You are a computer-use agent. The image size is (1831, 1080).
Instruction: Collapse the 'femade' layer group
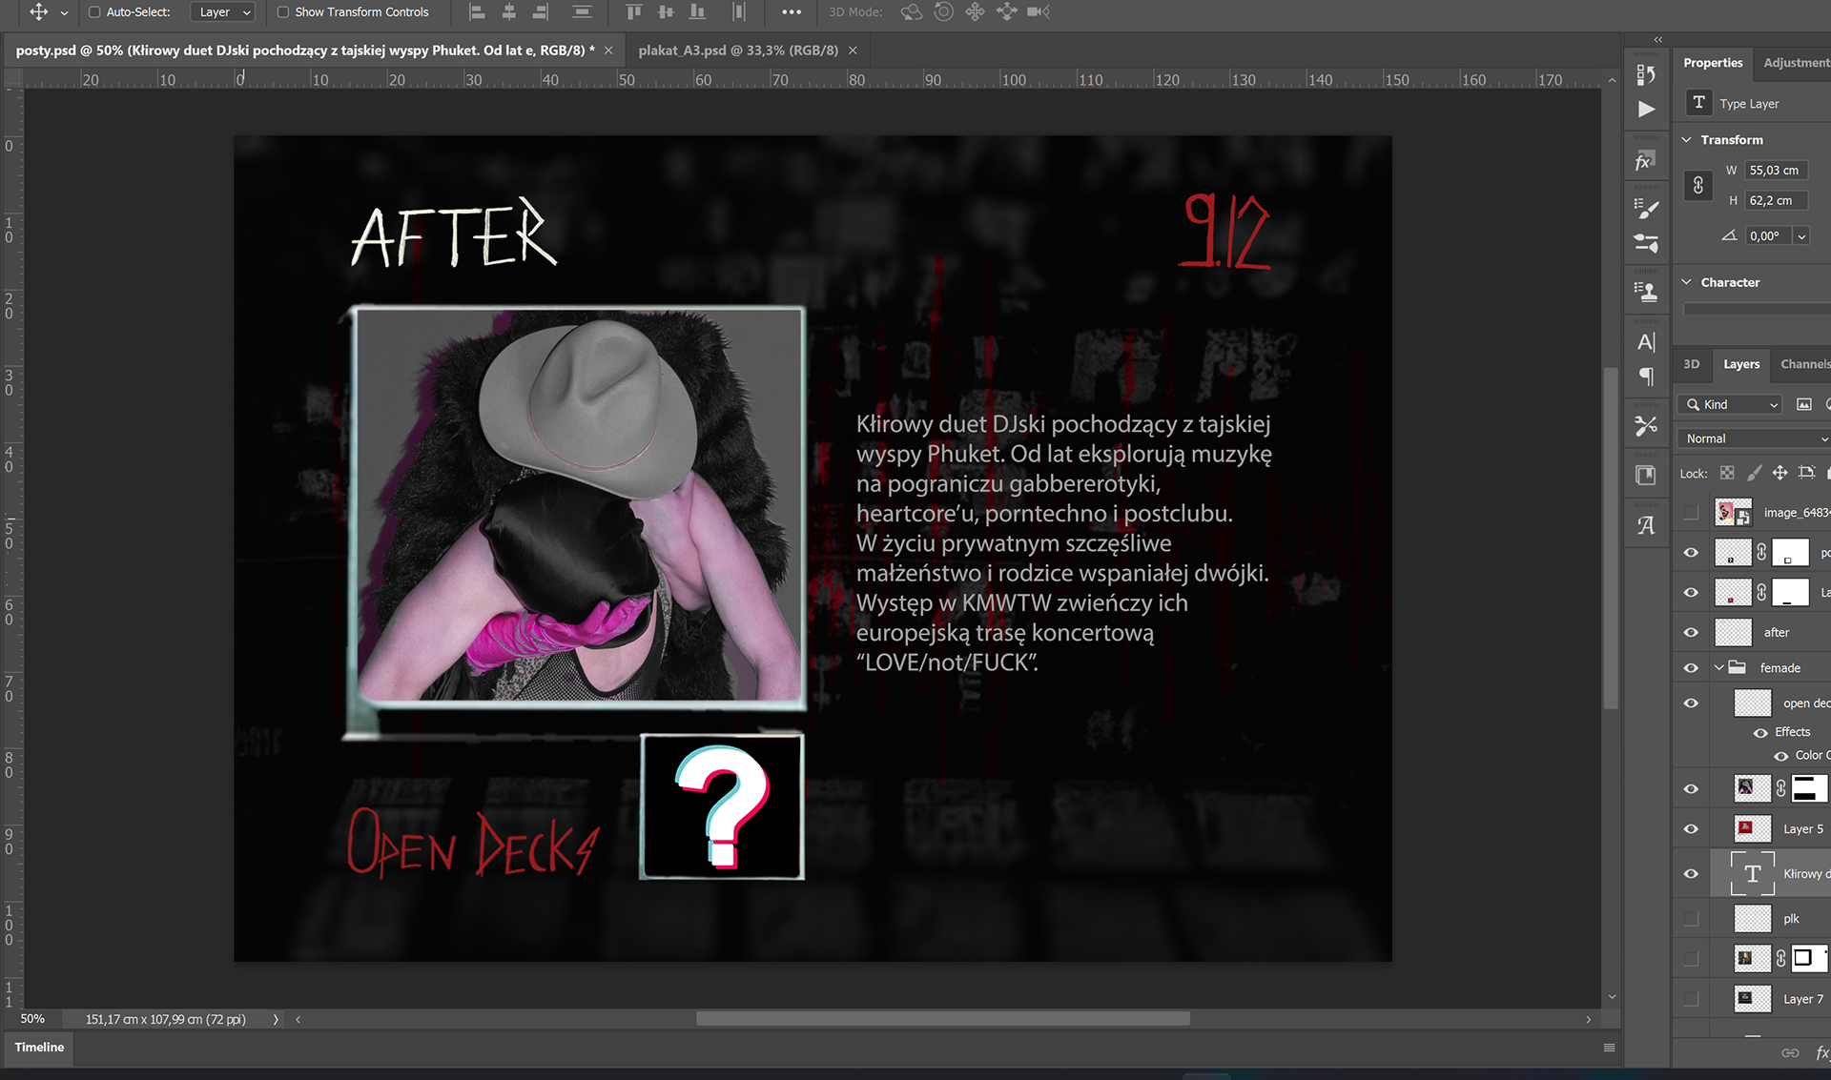pyautogui.click(x=1718, y=667)
